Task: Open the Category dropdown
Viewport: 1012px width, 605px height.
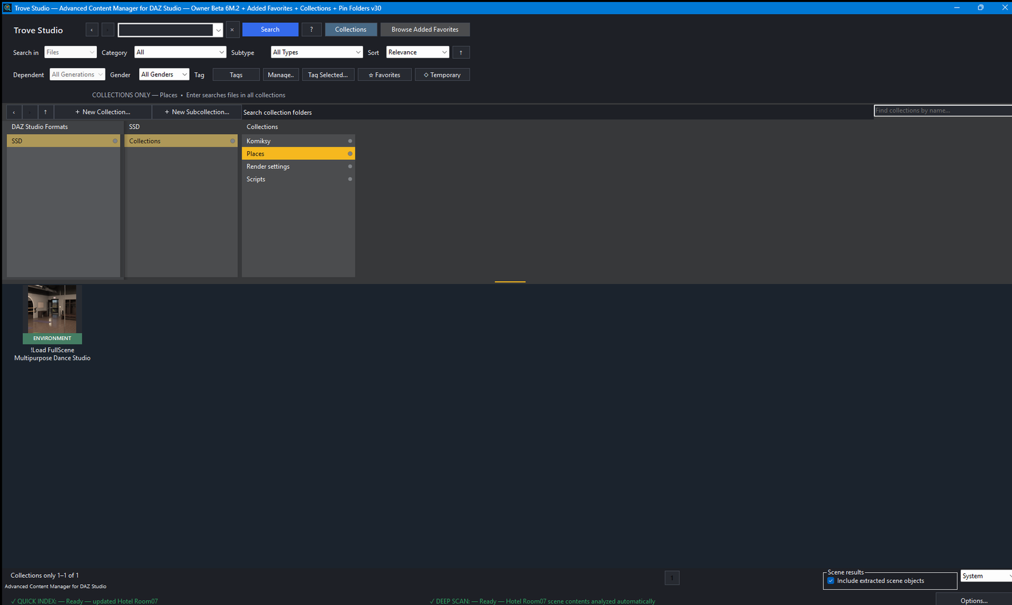Action: pos(180,52)
